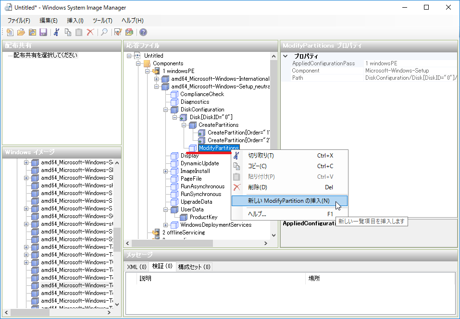Click the UpgradeData node cube icon
The image size is (460, 319).
(x=174, y=202)
